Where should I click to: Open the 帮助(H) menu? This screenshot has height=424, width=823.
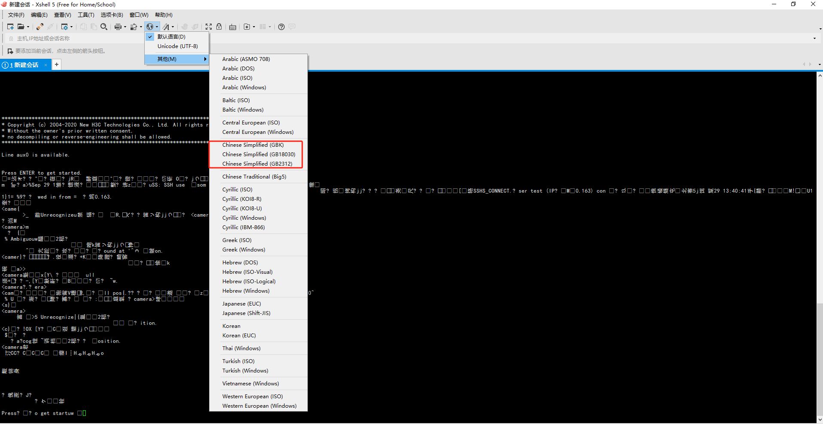pyautogui.click(x=164, y=15)
